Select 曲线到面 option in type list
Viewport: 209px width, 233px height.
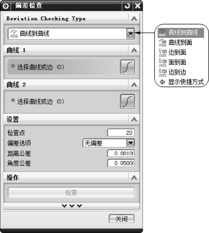pos(175,43)
